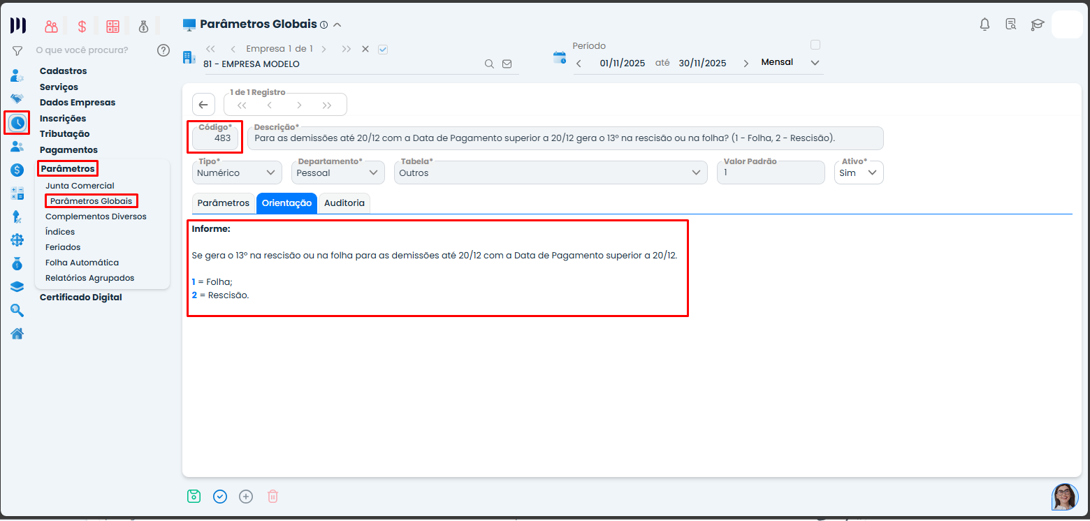Click the stacked layers sidebar icon
The image size is (1090, 521).
point(17,287)
